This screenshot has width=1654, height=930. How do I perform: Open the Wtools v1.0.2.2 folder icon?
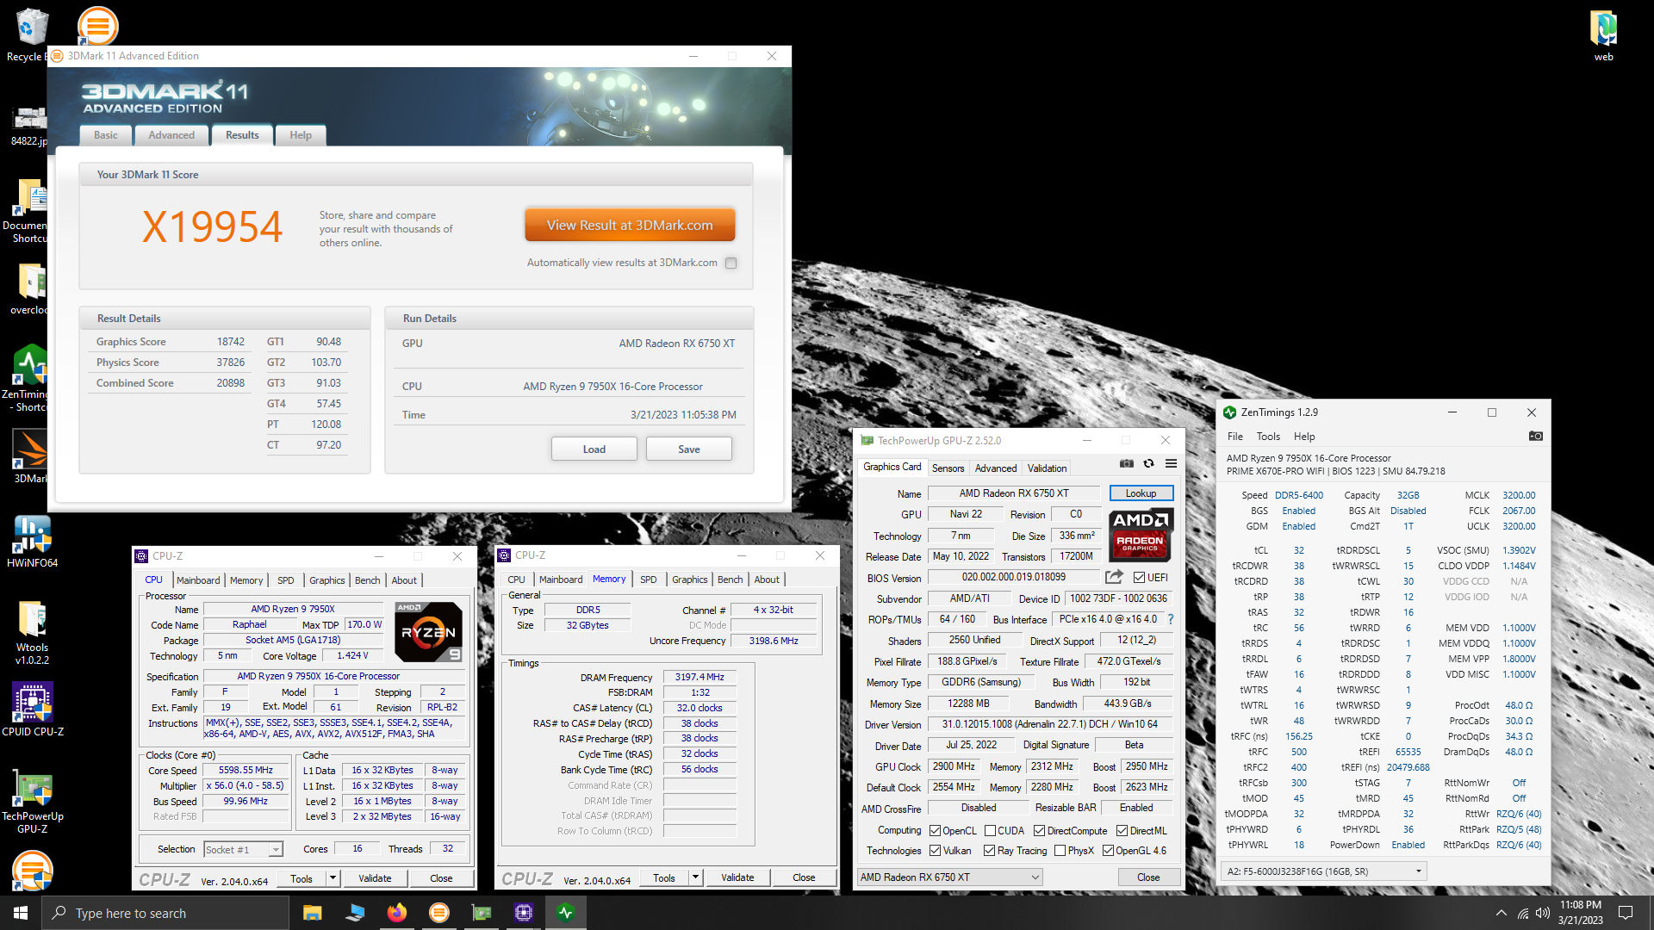32,632
